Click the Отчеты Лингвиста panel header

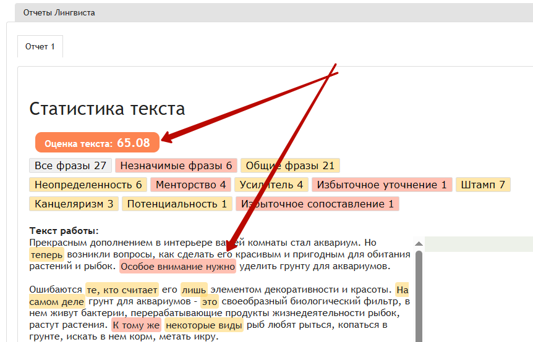[59, 12]
